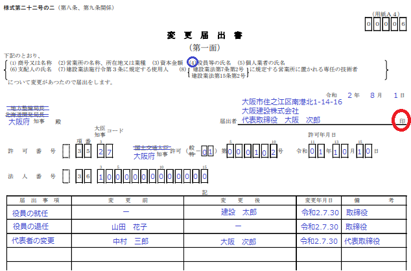Viewport: 411px width, 271px height.
Task: Click the 法人番号 row label
Action: [x=32, y=176]
